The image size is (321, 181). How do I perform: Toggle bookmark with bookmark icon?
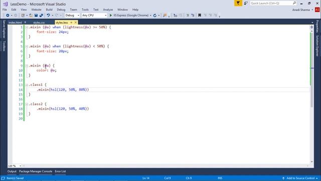[x=200, y=16]
